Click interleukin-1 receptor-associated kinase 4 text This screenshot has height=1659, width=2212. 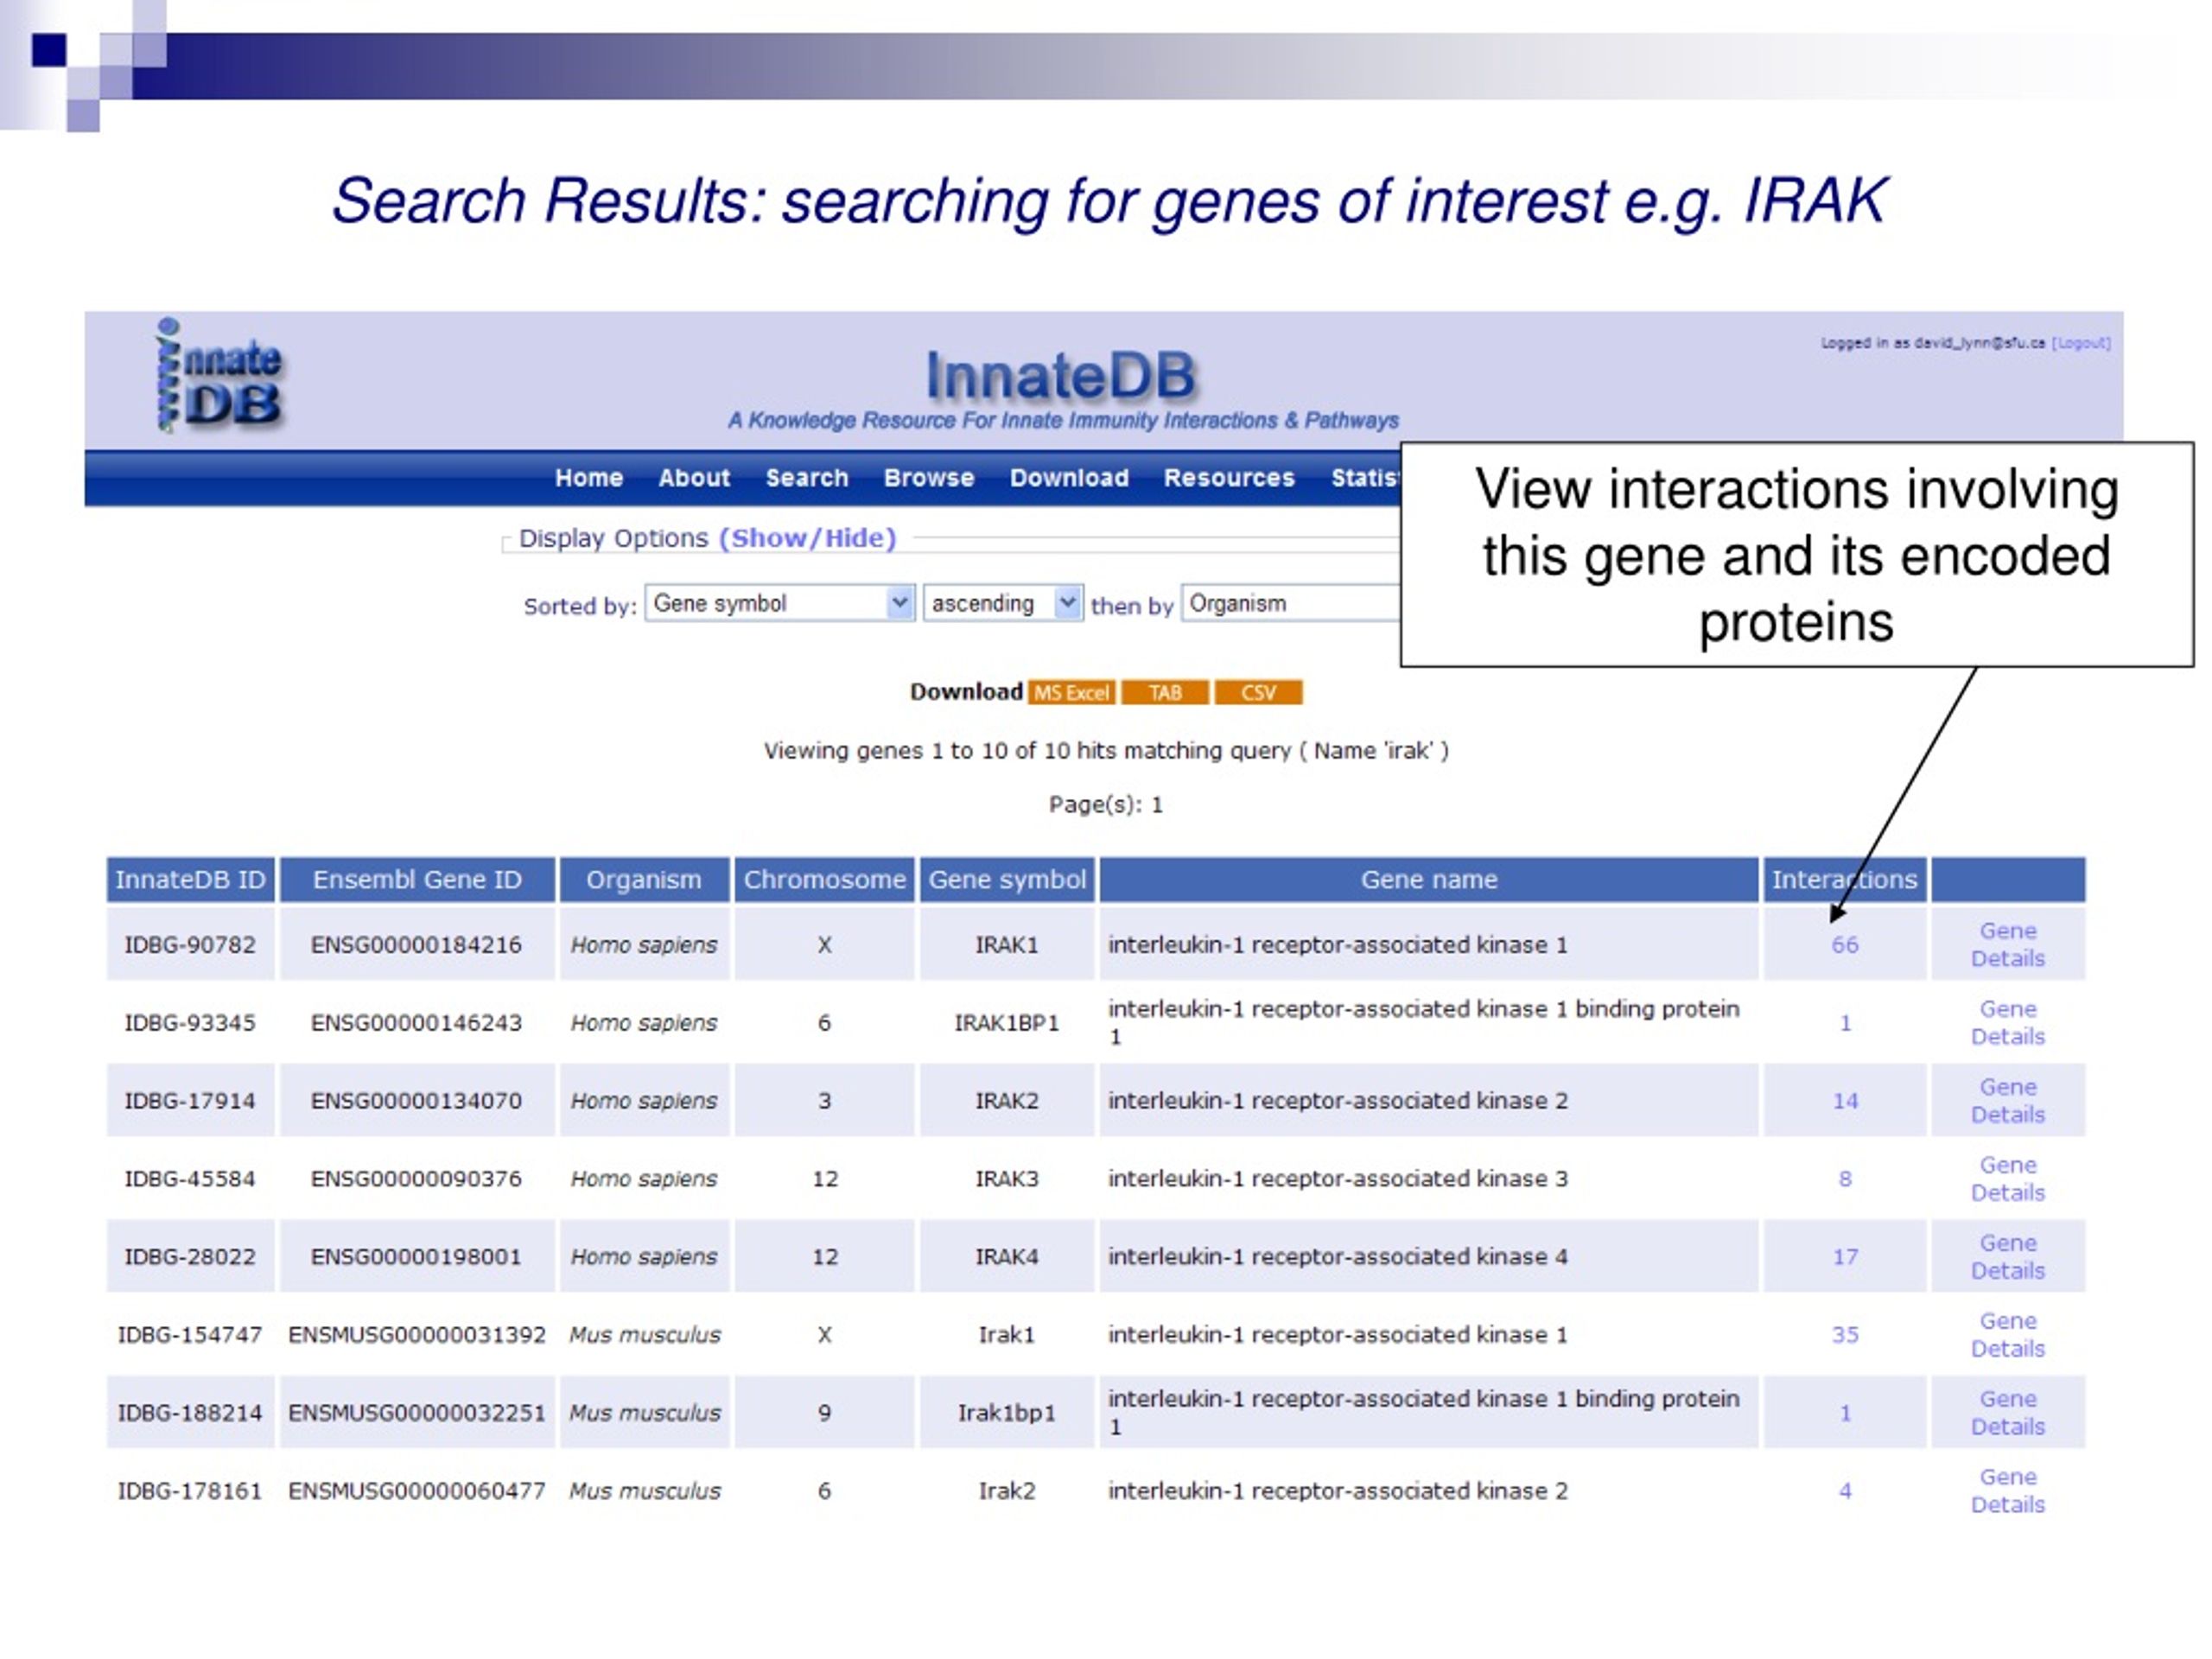[1338, 1257]
